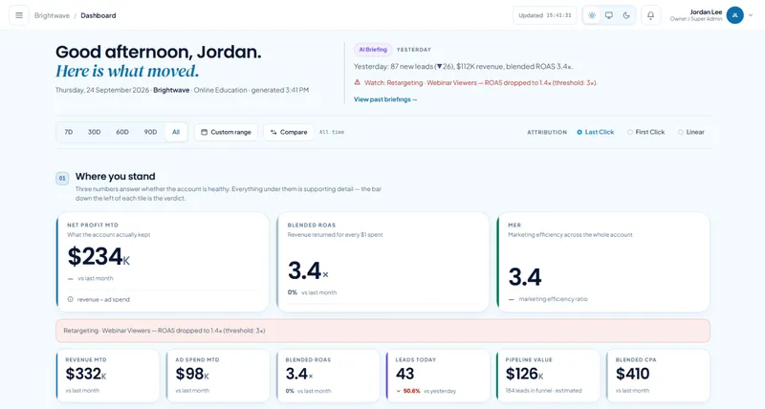Image resolution: width=765 pixels, height=409 pixels.
Task: Click the Watch: Retargeting warning text
Action: point(481,83)
